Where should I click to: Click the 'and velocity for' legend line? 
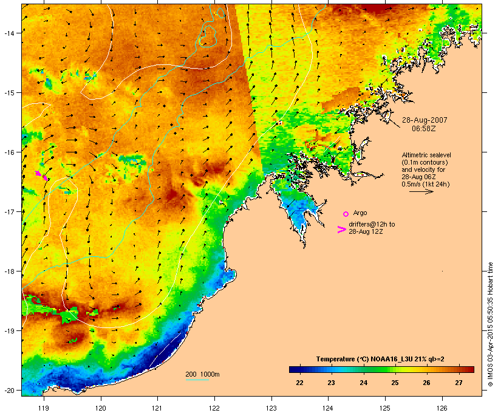423,169
